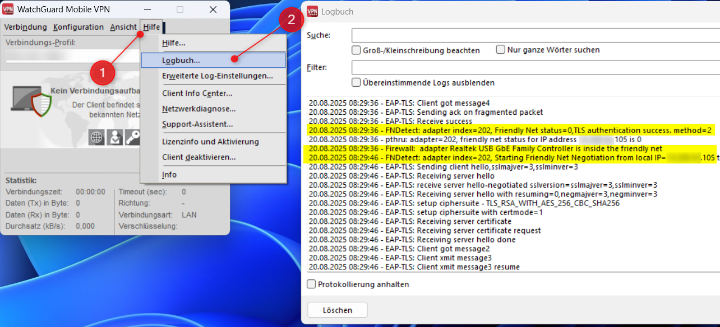720x327 pixels.
Task: Click the 'Richtung:' label
Action: [x=135, y=203]
